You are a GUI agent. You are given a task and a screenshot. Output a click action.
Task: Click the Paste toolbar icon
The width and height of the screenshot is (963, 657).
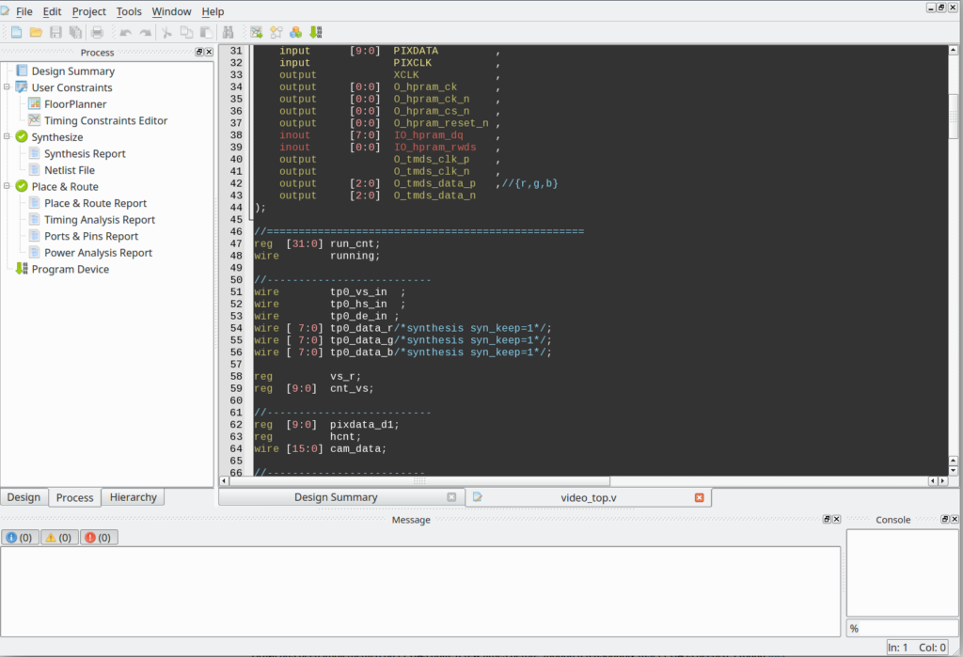[206, 33]
